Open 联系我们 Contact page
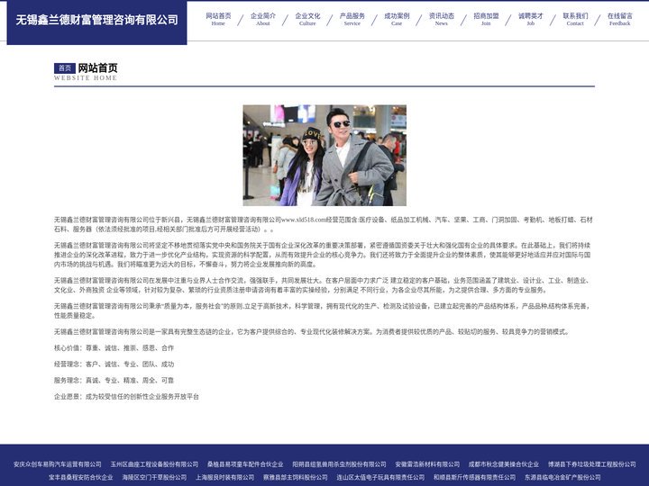Viewport: 649px width, 486px height. tap(575, 19)
